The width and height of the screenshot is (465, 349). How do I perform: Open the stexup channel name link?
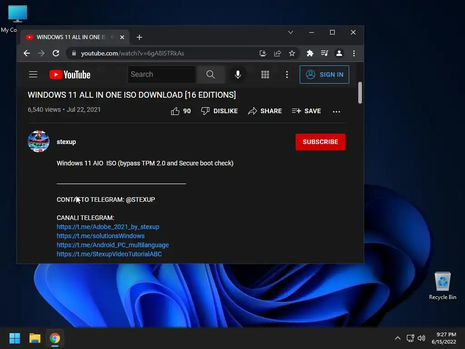pyautogui.click(x=66, y=142)
